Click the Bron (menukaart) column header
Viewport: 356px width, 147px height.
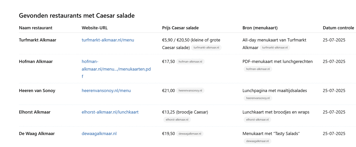pos(260,28)
